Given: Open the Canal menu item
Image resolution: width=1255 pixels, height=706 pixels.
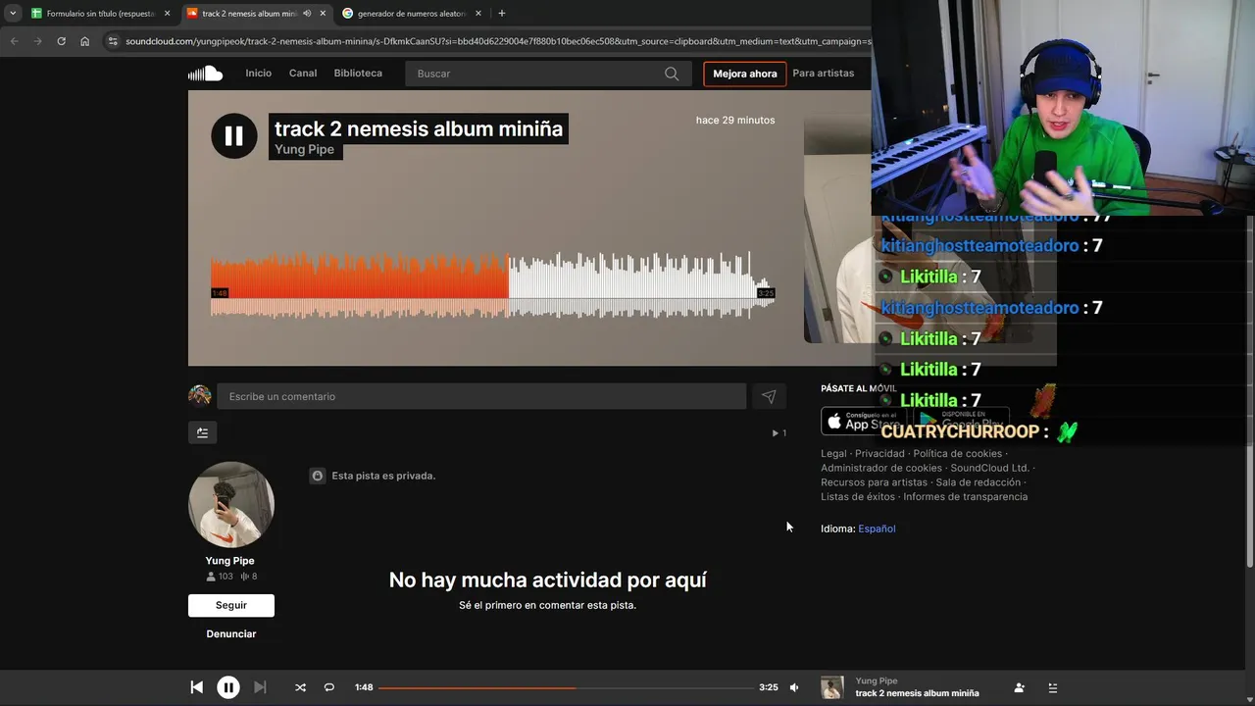Looking at the screenshot, I should coord(303,74).
